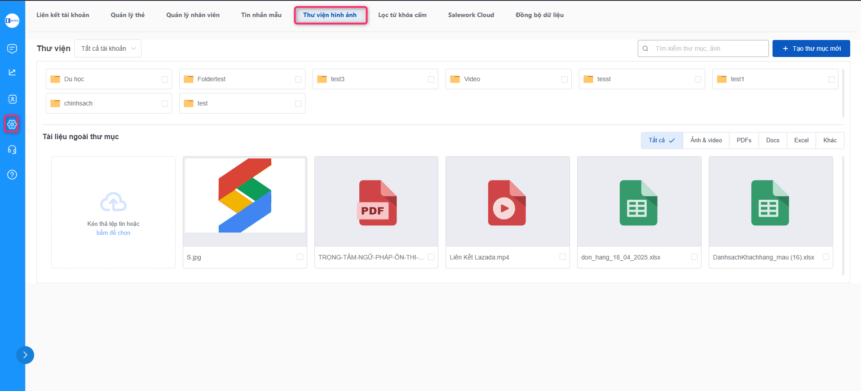Click Tạo thư mục mới button
The image size is (861, 391).
pyautogui.click(x=811, y=48)
